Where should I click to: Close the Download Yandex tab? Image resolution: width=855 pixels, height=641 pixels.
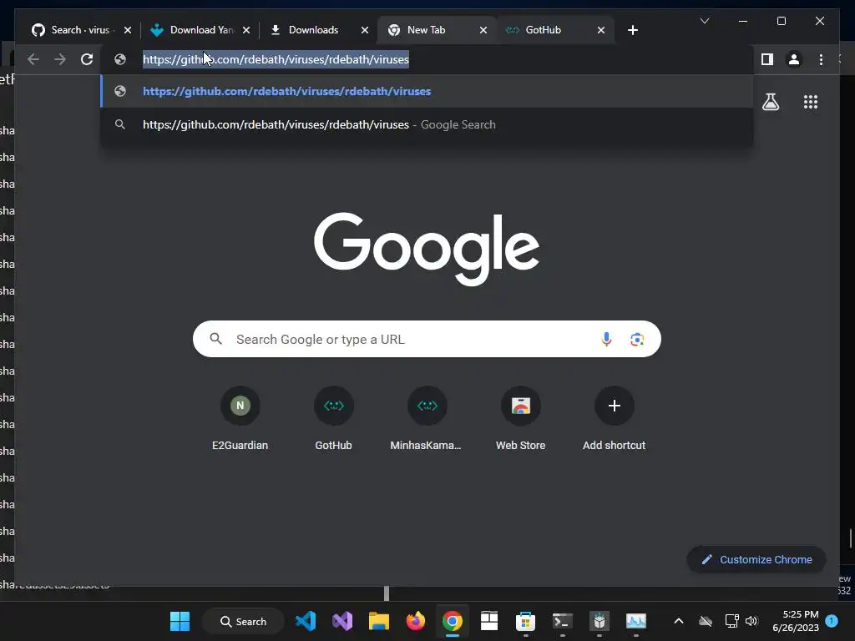point(246,30)
